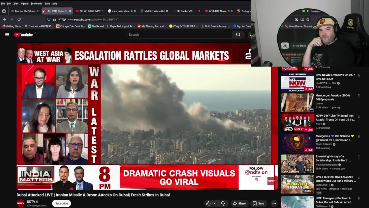Click the browser forward arrow
The height and width of the screenshot is (208, 369).
(12, 19)
